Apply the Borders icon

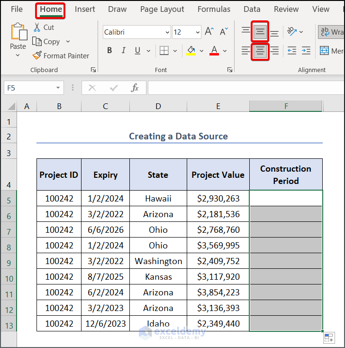(164, 51)
